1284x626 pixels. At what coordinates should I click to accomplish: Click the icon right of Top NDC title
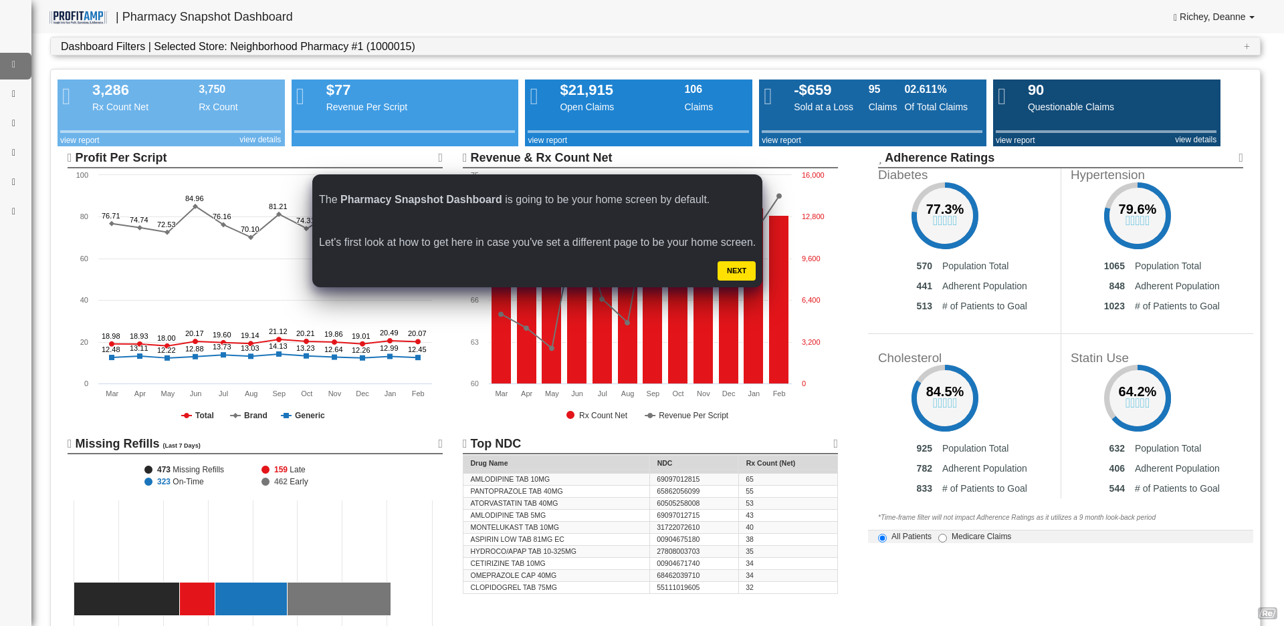point(835,444)
